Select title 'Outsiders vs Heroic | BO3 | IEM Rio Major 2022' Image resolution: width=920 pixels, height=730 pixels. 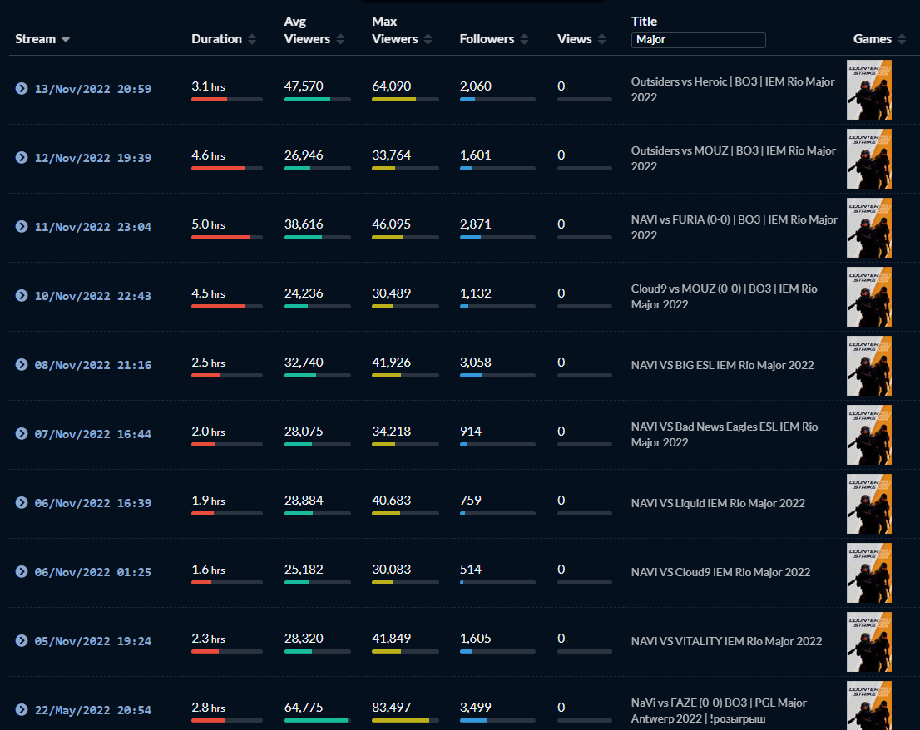pos(733,89)
